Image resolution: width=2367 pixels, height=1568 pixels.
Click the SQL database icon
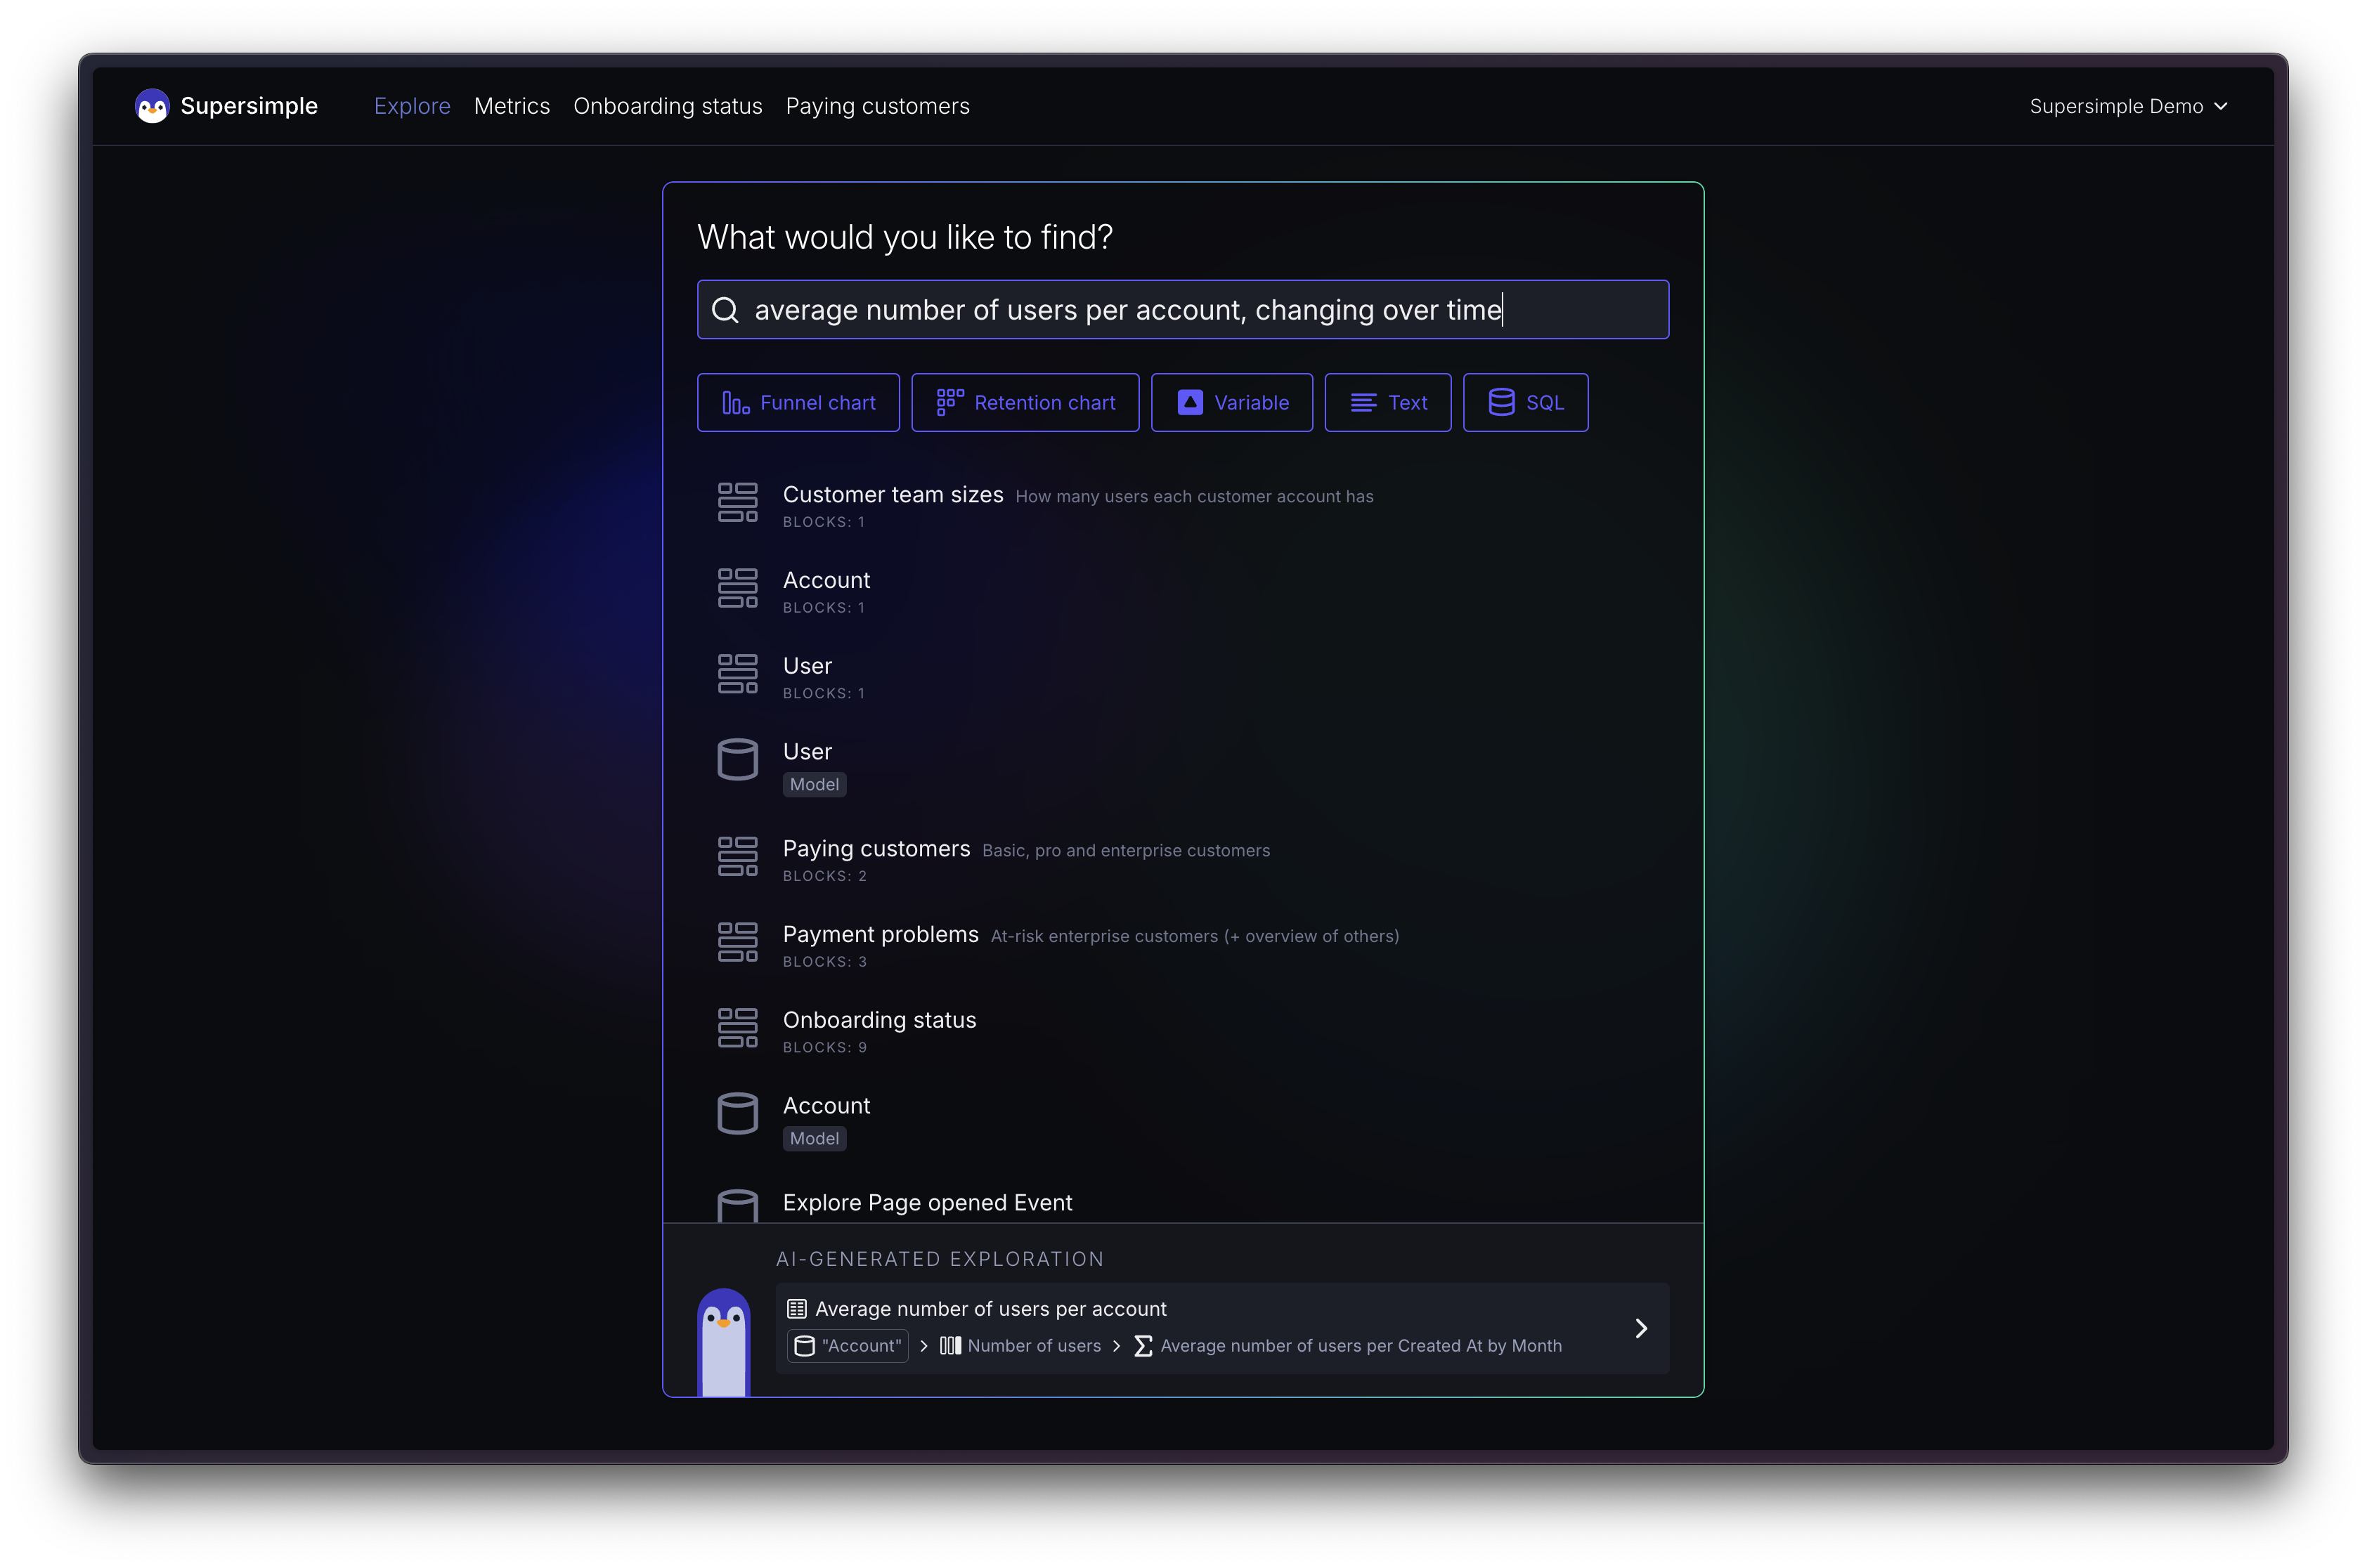point(1500,403)
